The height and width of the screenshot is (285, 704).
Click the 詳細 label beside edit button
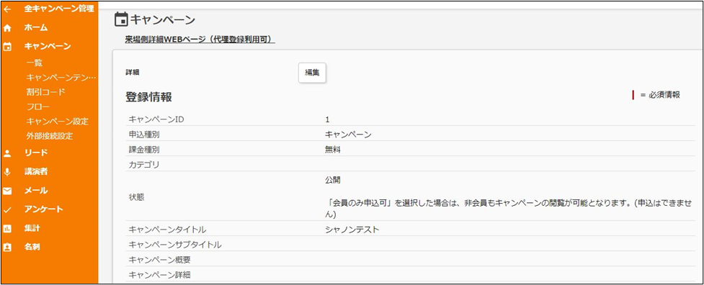pyautogui.click(x=133, y=72)
